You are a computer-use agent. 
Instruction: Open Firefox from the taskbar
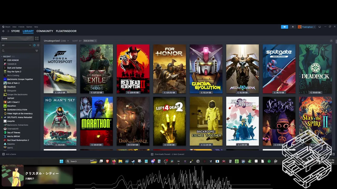[x=114, y=161]
